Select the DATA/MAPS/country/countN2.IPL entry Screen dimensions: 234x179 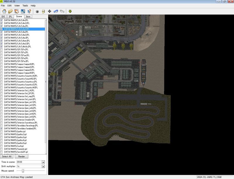click(x=20, y=79)
